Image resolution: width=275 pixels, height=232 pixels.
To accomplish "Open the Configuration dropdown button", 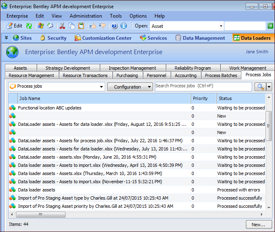I will click(x=130, y=86).
